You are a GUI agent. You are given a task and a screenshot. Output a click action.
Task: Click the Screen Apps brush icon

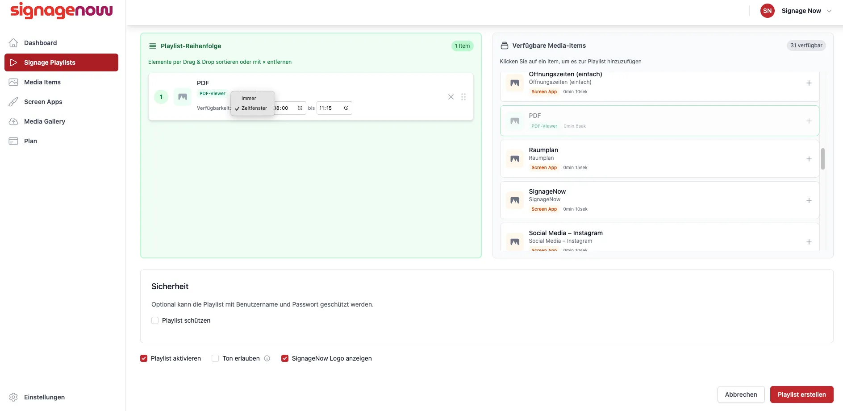13,102
